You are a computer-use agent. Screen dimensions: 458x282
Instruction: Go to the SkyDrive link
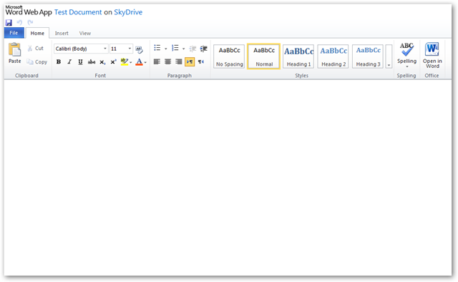tap(128, 12)
